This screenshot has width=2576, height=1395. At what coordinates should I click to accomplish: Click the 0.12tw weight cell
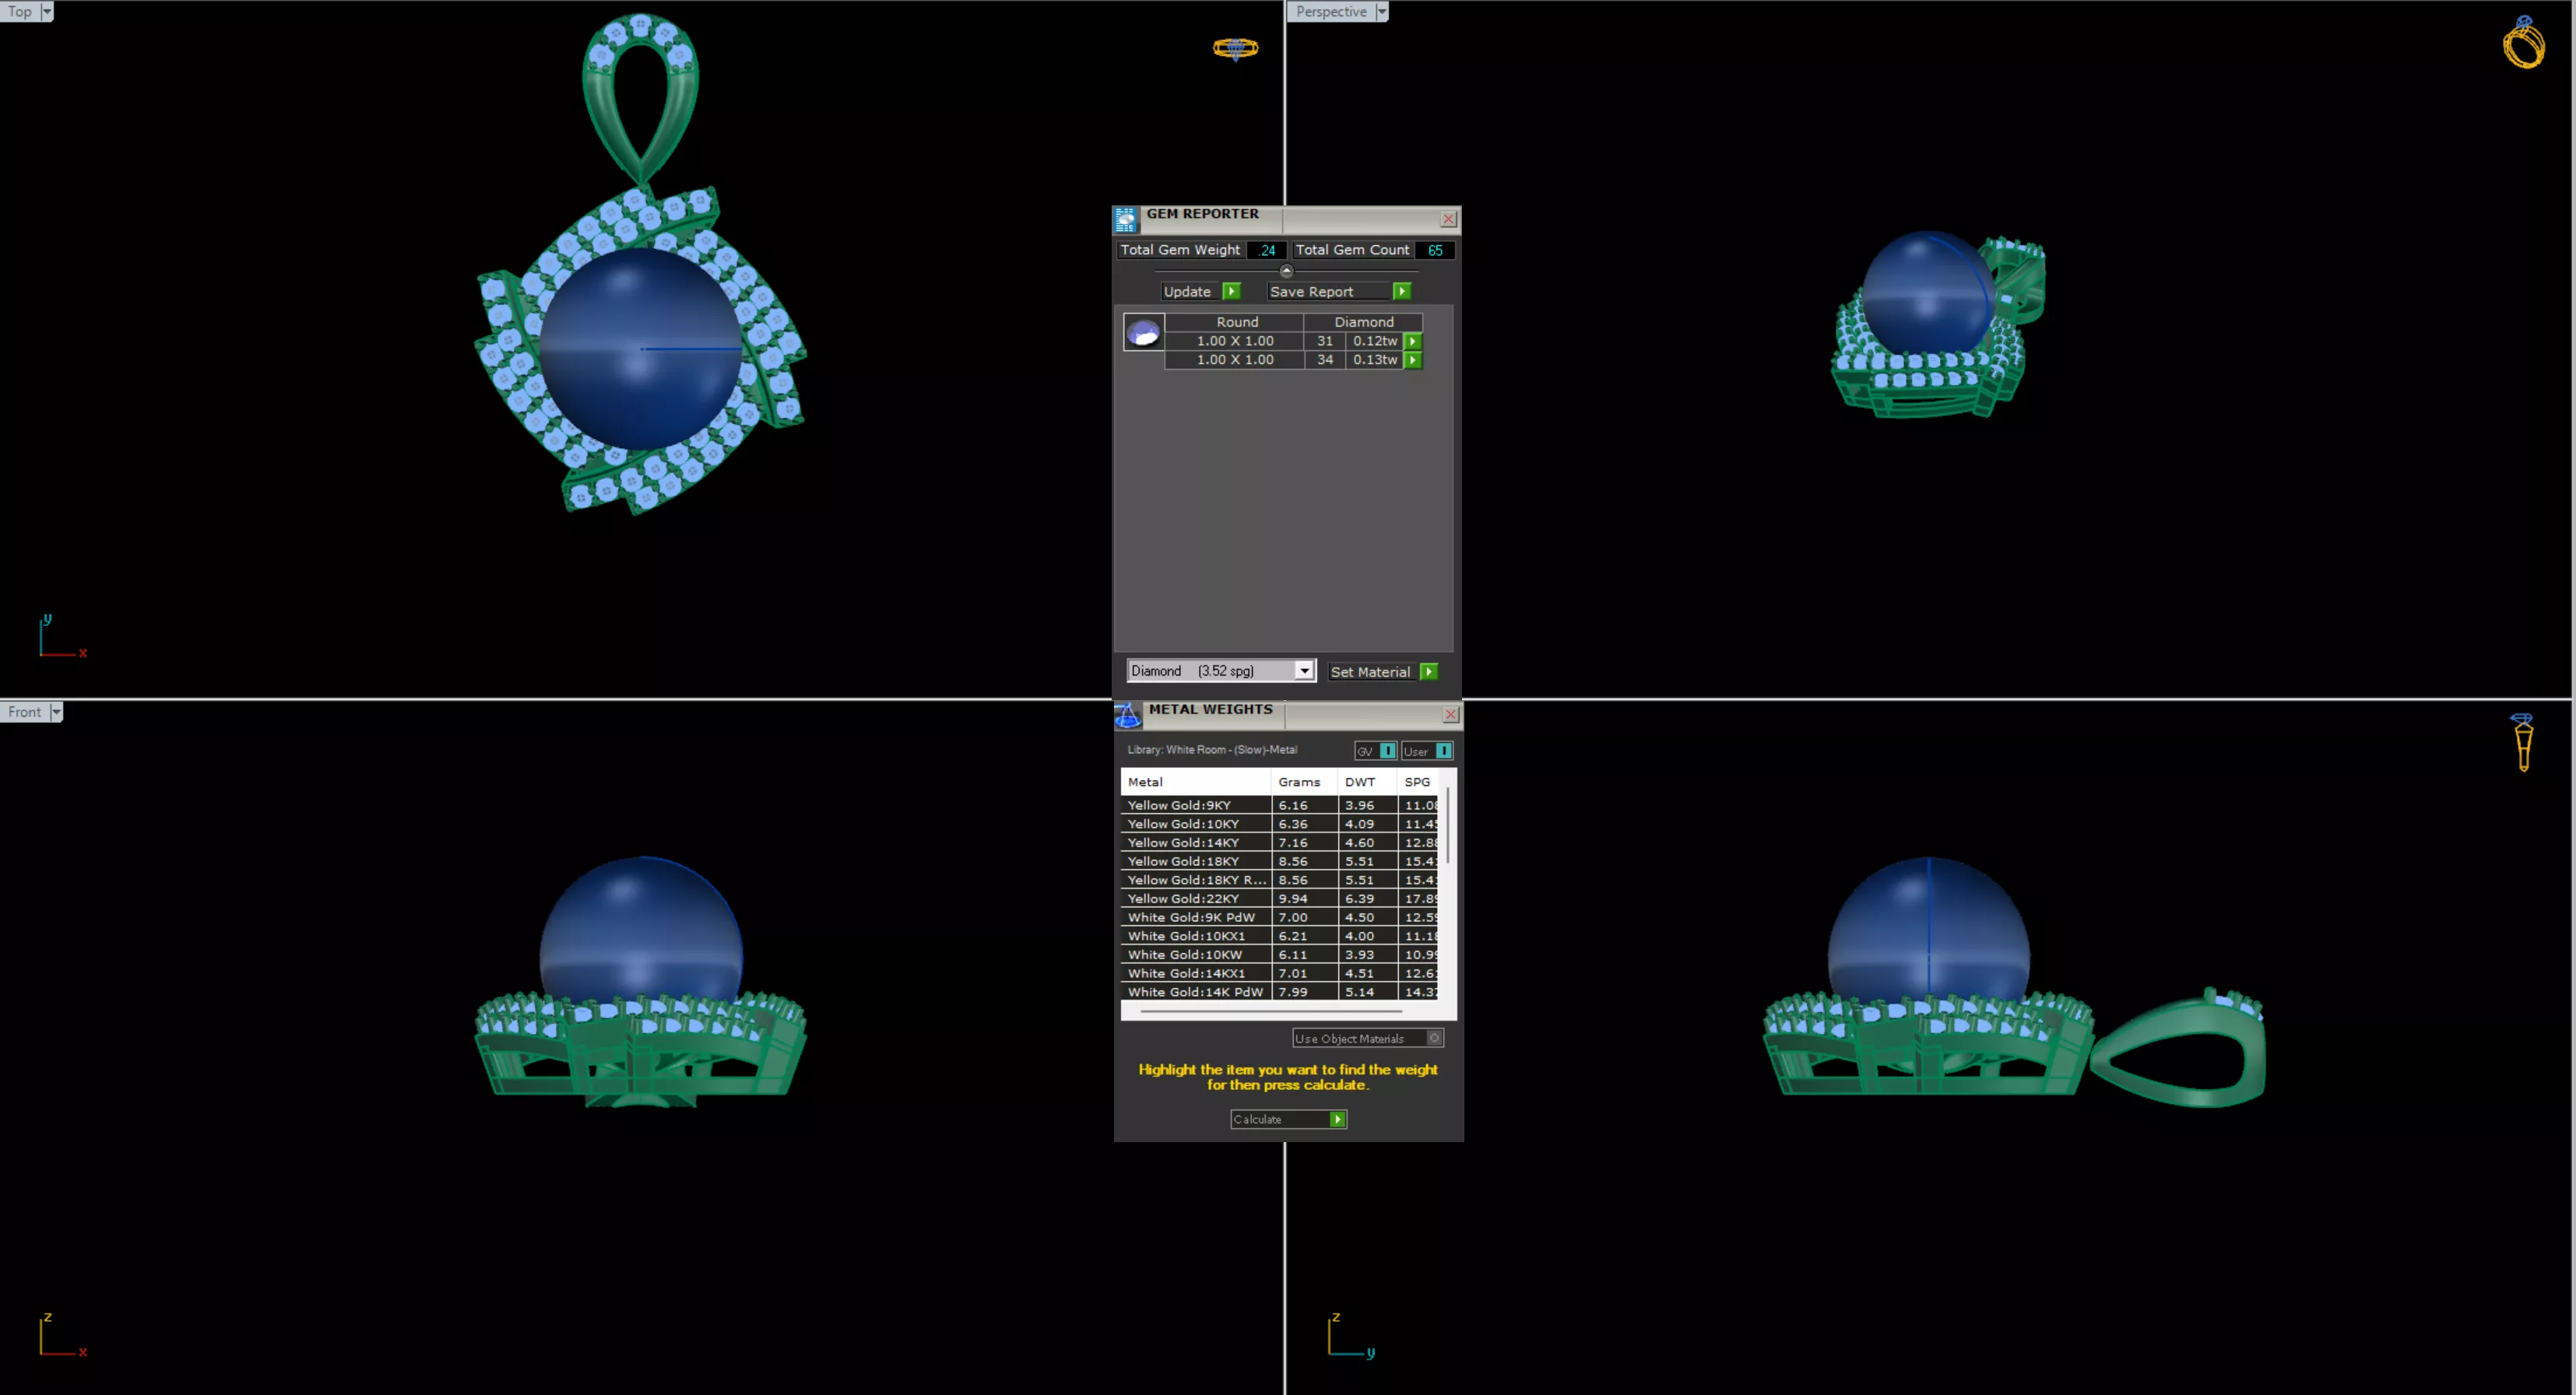1375,341
